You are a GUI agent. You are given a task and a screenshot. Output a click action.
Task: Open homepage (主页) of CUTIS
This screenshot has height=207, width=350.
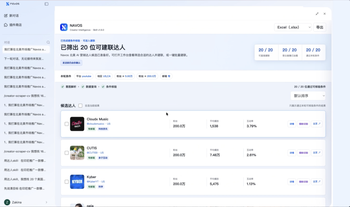pyautogui.click(x=317, y=153)
